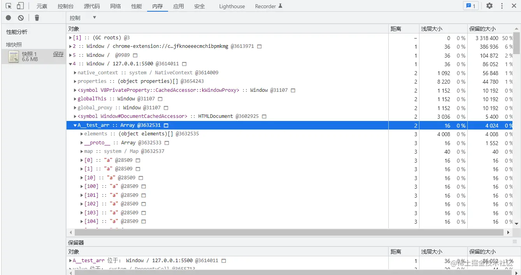Collapse the A__test_arr Array node
521x275 pixels.
point(75,125)
